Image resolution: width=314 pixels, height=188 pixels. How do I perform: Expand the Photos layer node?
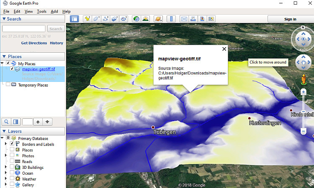coord(6,155)
